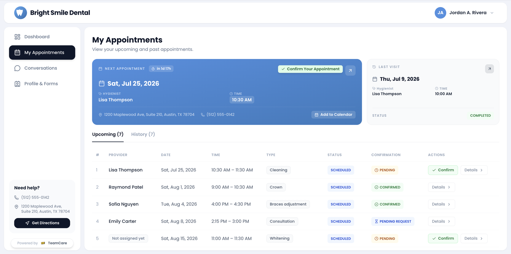The width and height of the screenshot is (511, 254).
Task: Click the Cleaning type tag
Action: coord(278,170)
